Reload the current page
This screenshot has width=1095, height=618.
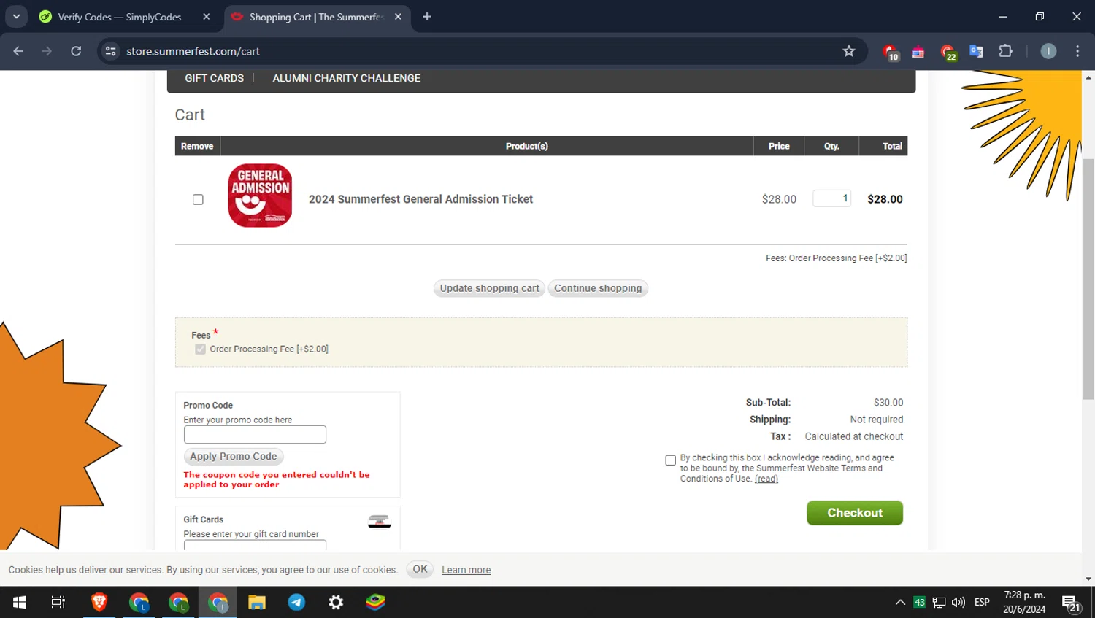coord(76,51)
